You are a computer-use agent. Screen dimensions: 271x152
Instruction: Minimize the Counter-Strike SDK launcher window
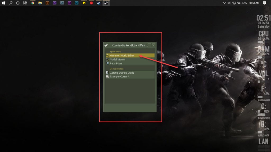pyautogui.click(x=149, y=45)
